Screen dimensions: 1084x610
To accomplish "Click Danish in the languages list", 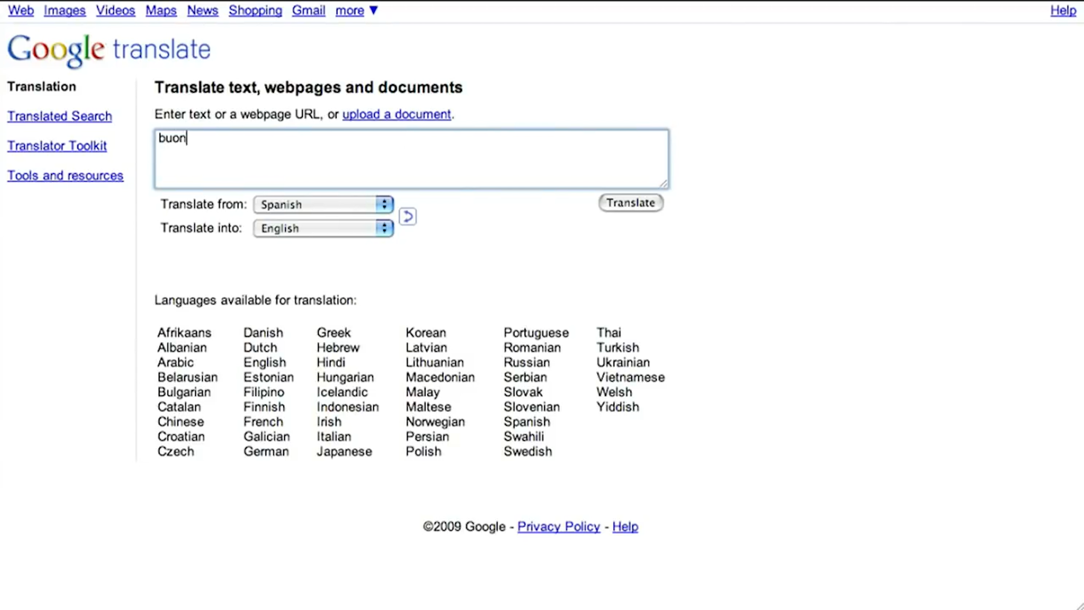I will coord(263,333).
